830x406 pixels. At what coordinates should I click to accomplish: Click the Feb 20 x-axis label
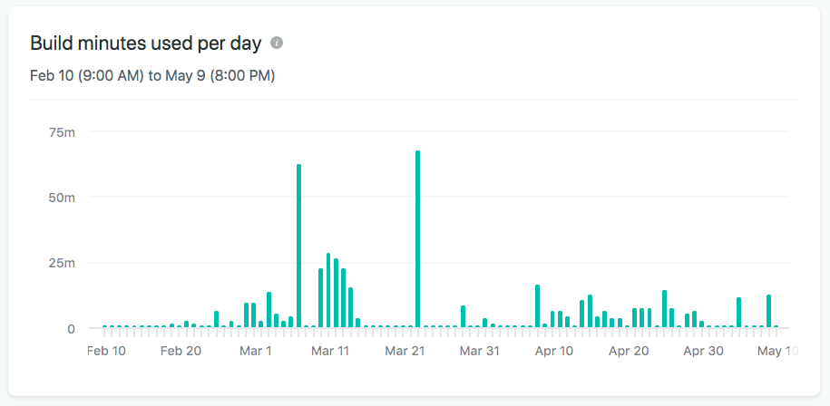click(x=181, y=351)
